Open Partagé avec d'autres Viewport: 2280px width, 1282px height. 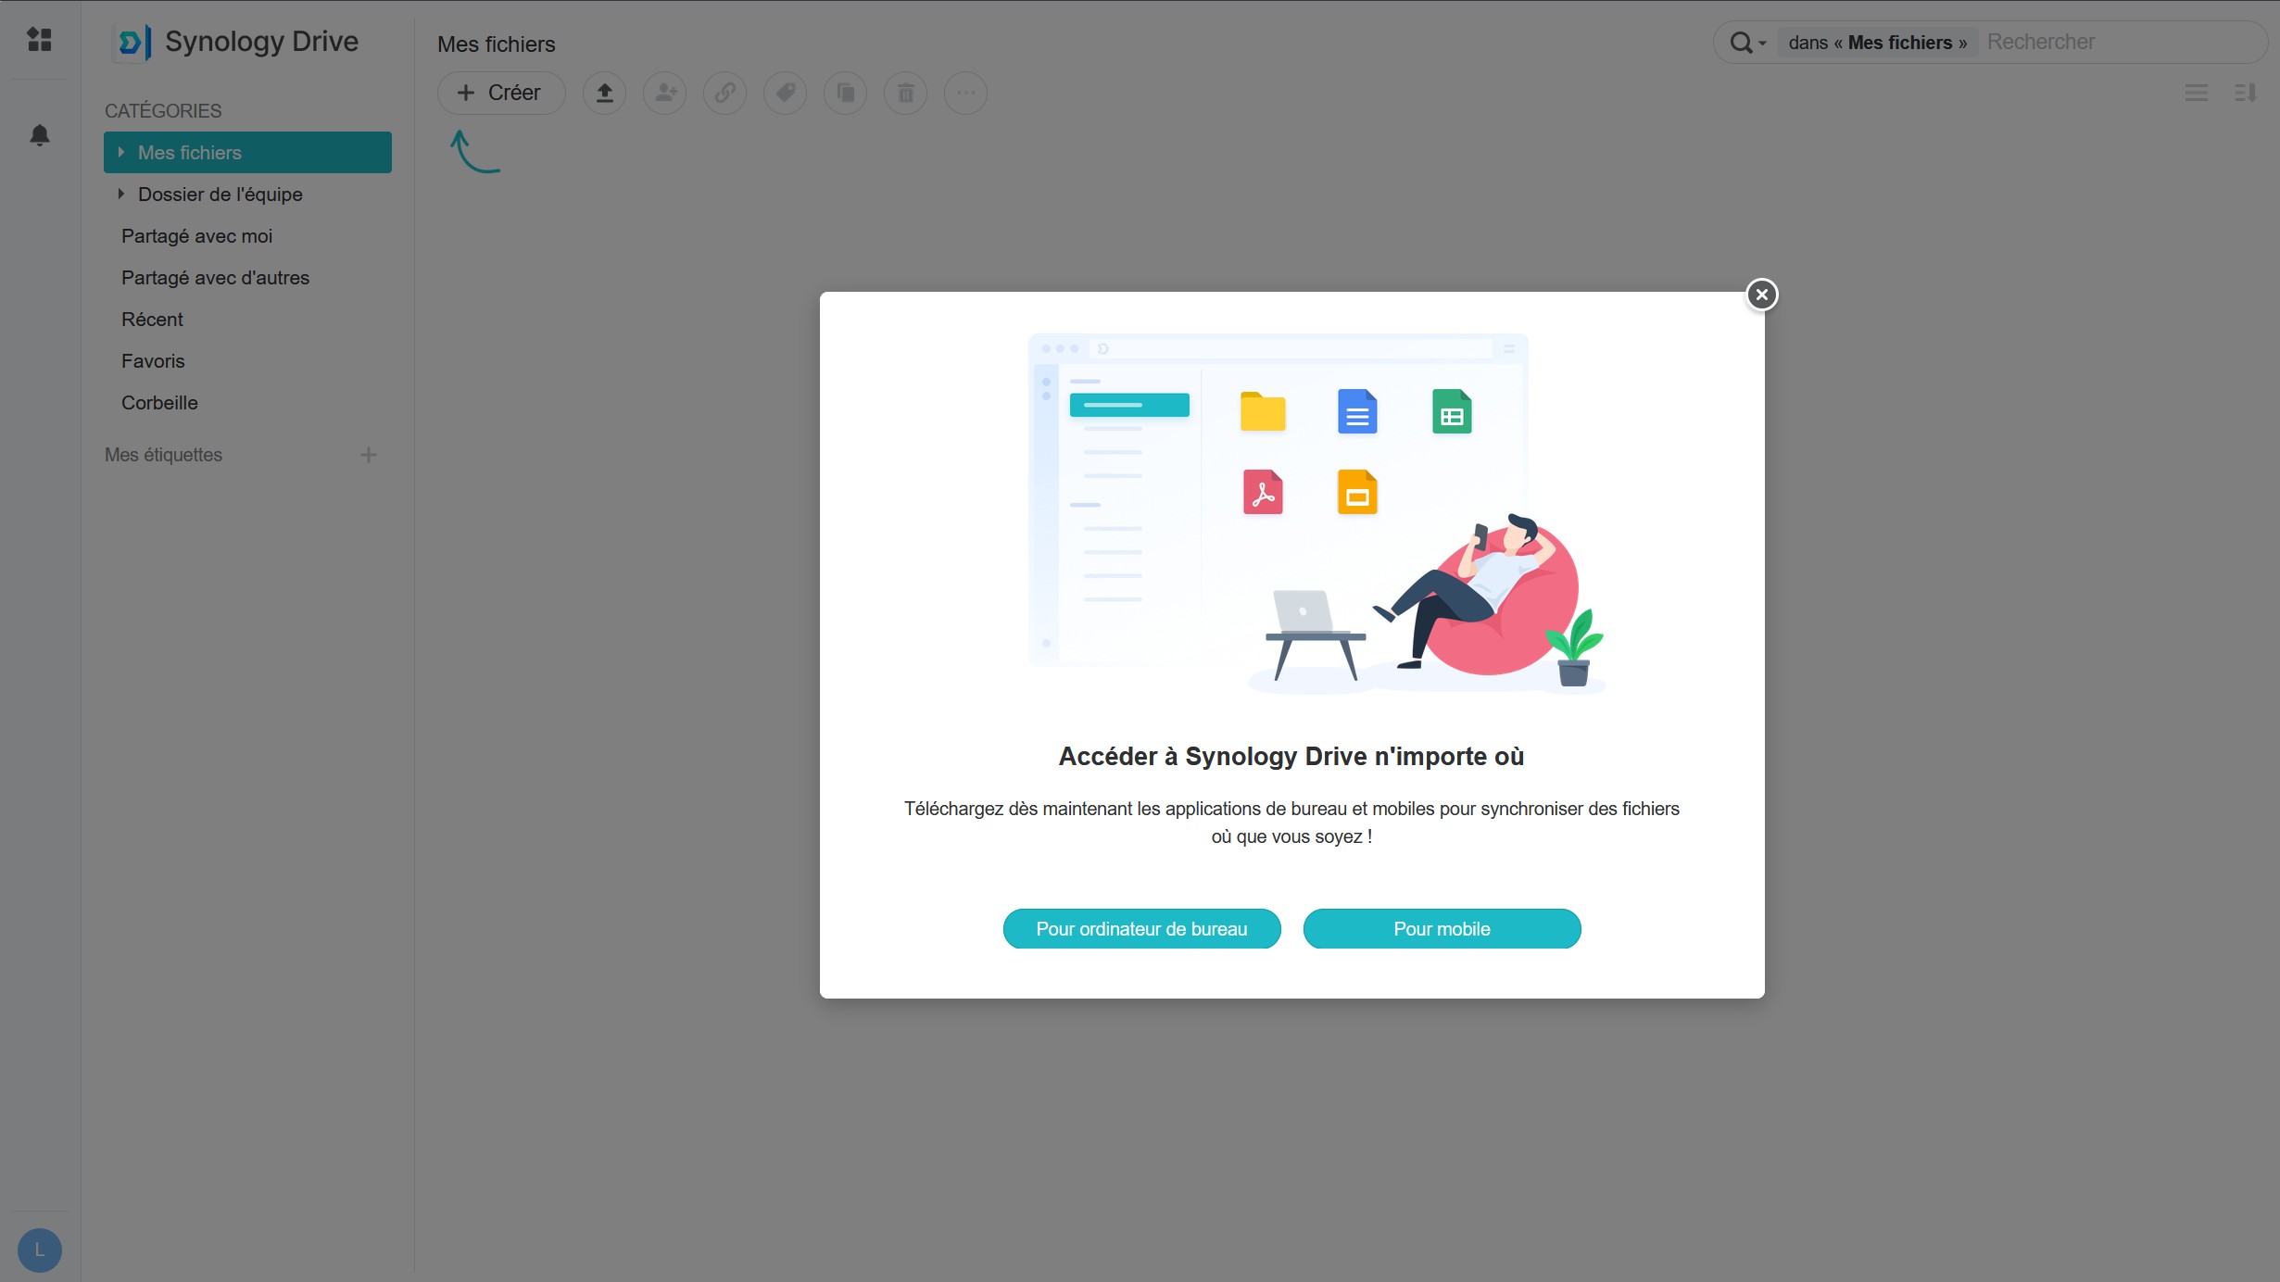click(x=247, y=277)
